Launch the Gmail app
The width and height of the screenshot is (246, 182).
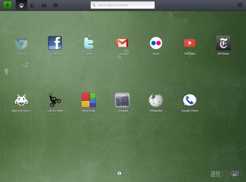[x=122, y=43]
